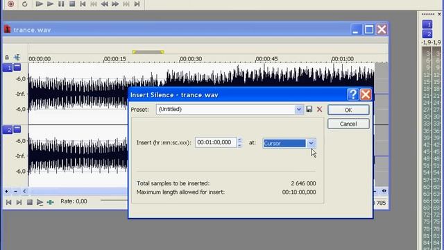
Task: Click the level zoom icon at scrollbar end
Action: click(384, 191)
